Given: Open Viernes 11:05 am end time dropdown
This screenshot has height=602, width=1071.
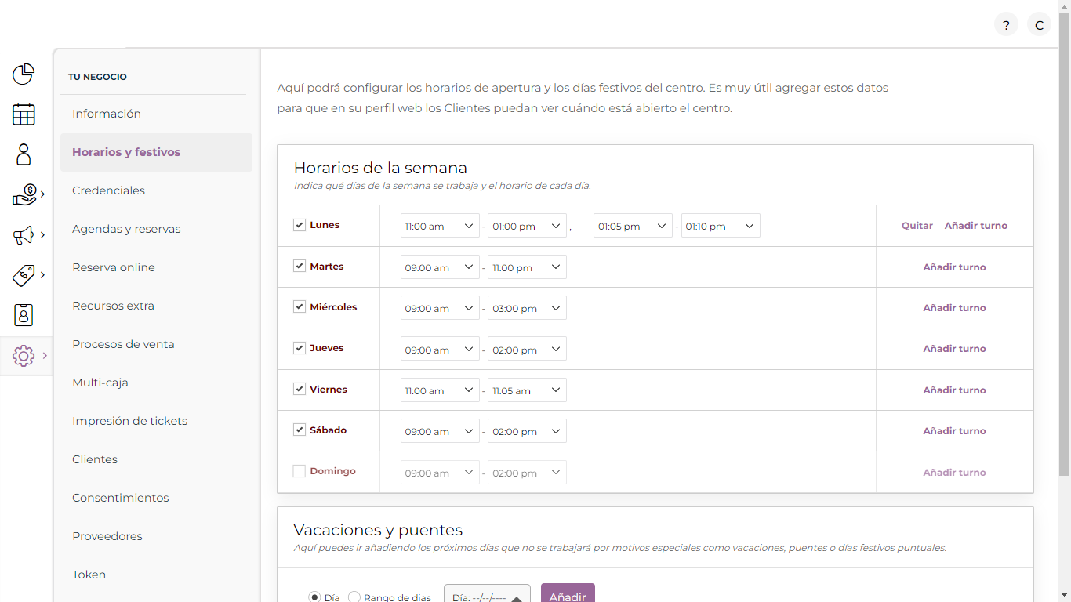Looking at the screenshot, I should pos(527,390).
